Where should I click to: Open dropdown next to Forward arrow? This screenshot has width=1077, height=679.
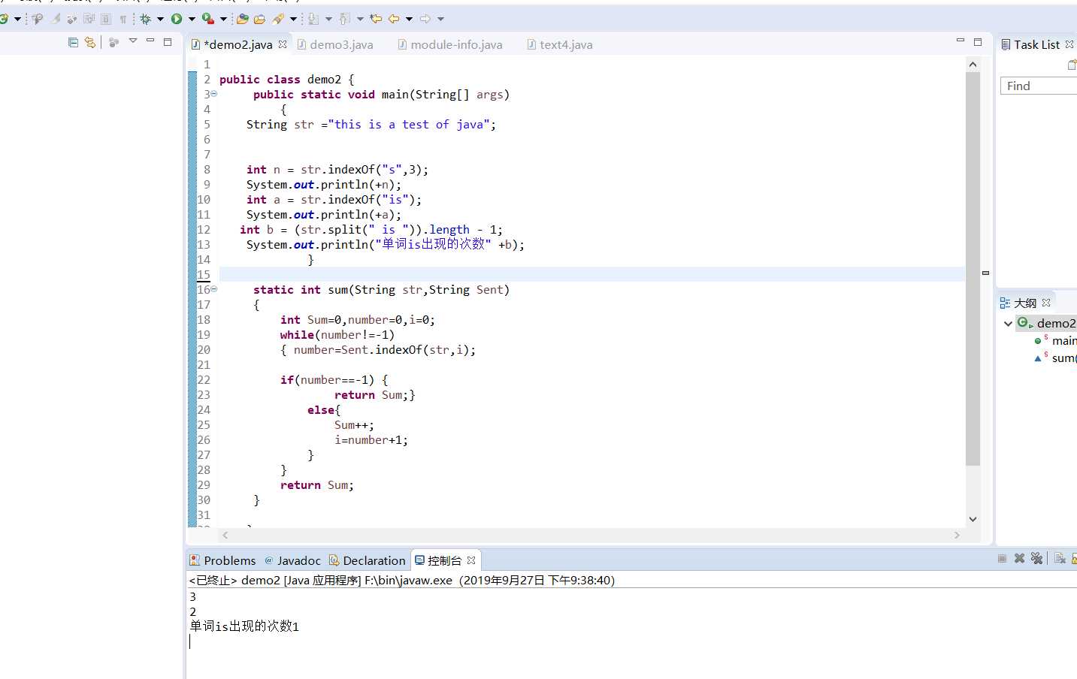[440, 19]
